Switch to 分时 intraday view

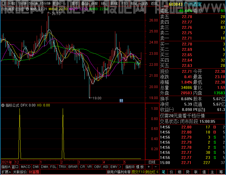[x=12, y=3]
